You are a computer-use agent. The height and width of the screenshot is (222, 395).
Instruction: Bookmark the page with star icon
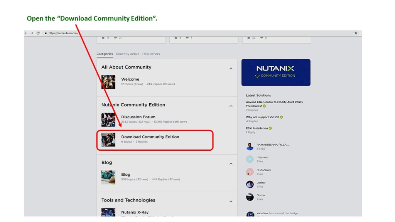[356, 33]
